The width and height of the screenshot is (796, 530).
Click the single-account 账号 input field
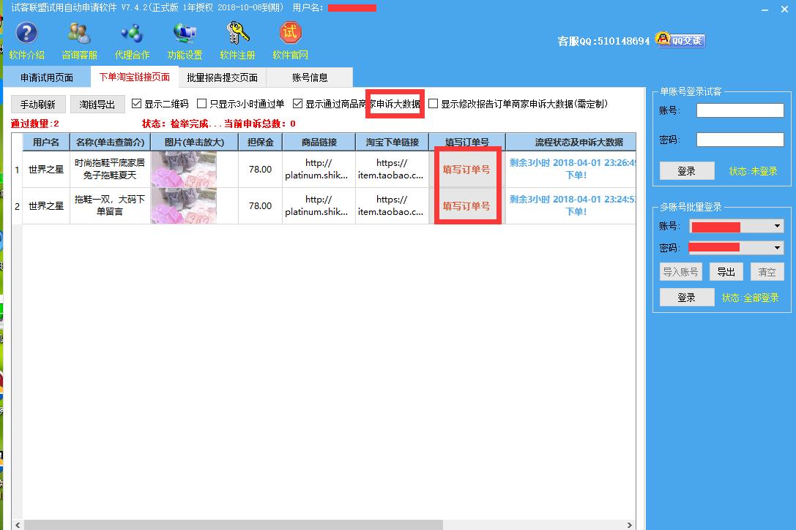(x=740, y=110)
